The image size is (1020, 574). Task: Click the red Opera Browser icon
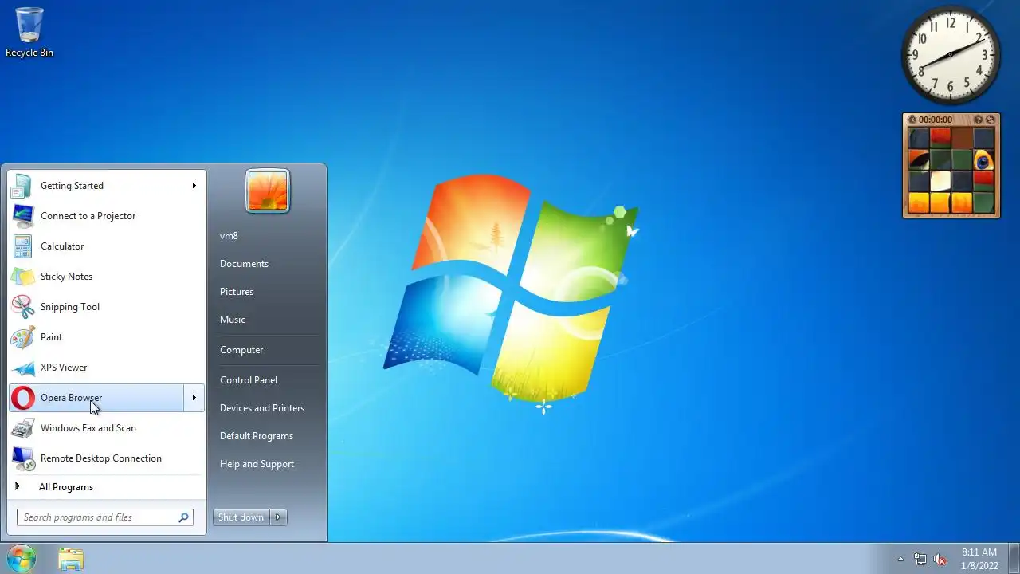point(22,398)
